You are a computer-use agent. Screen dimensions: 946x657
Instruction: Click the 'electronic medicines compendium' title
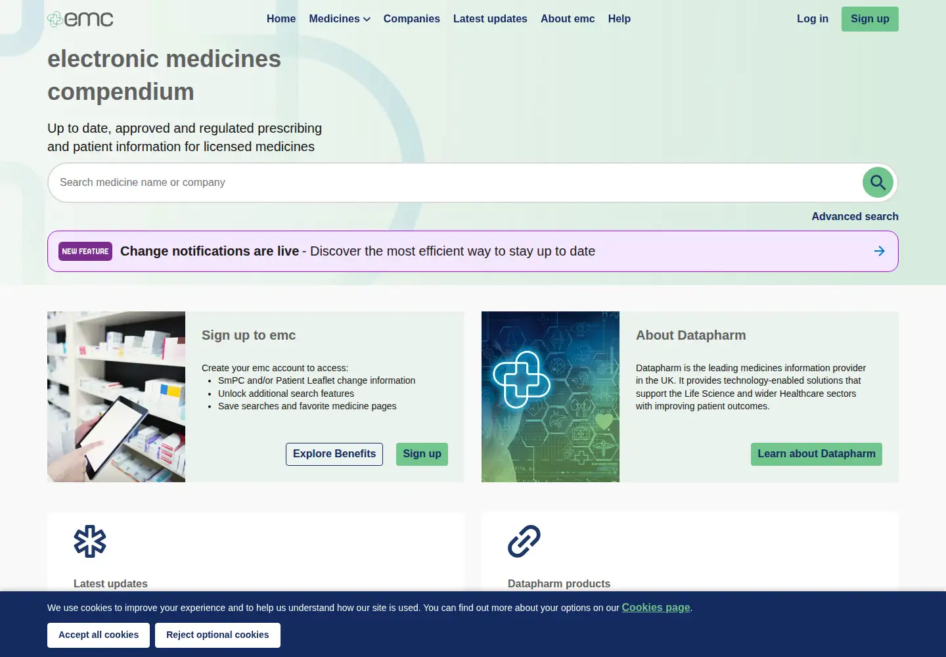[x=164, y=75]
